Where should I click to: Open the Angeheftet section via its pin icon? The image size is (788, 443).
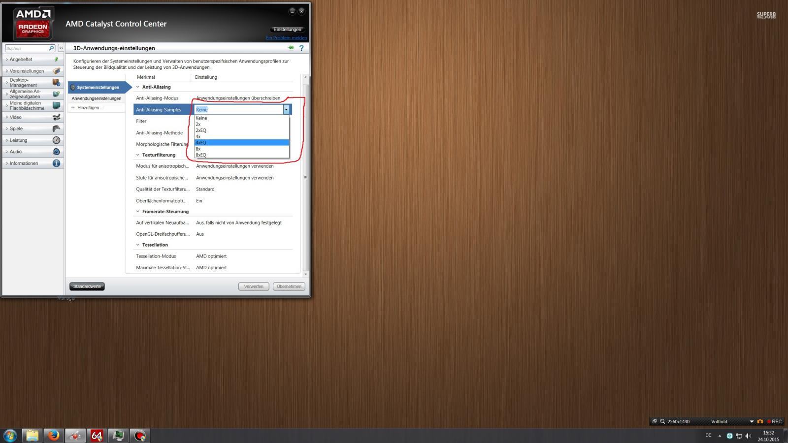56,59
